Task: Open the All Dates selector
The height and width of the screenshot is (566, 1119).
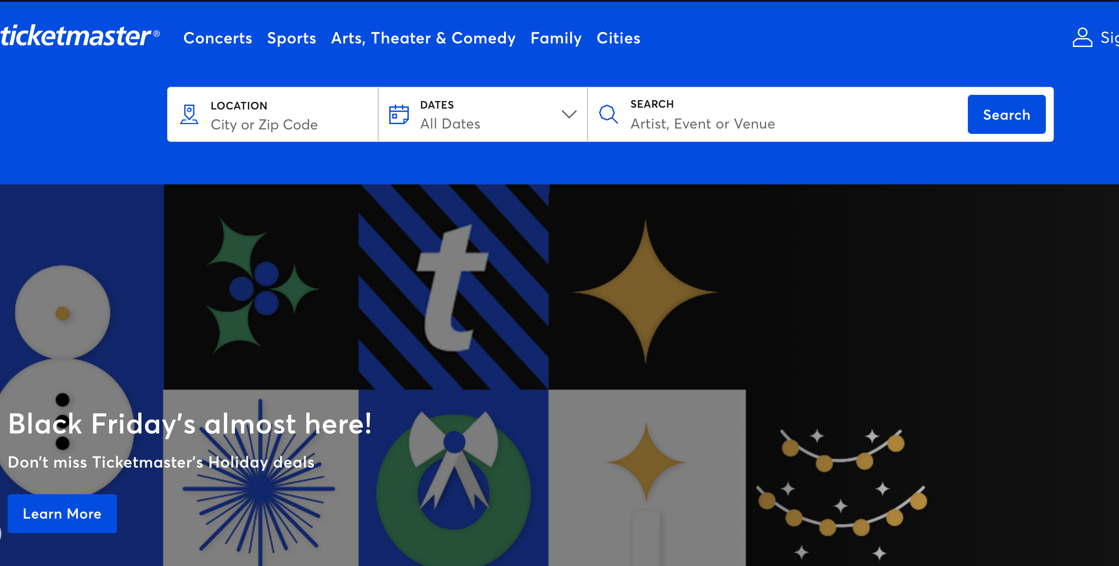Action: tap(450, 124)
